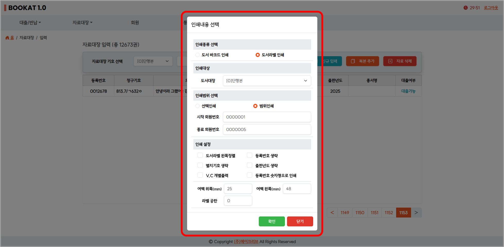Open the 도서대장 dropdown in dialog
Viewport: 504px width, 247px height.
267,81
